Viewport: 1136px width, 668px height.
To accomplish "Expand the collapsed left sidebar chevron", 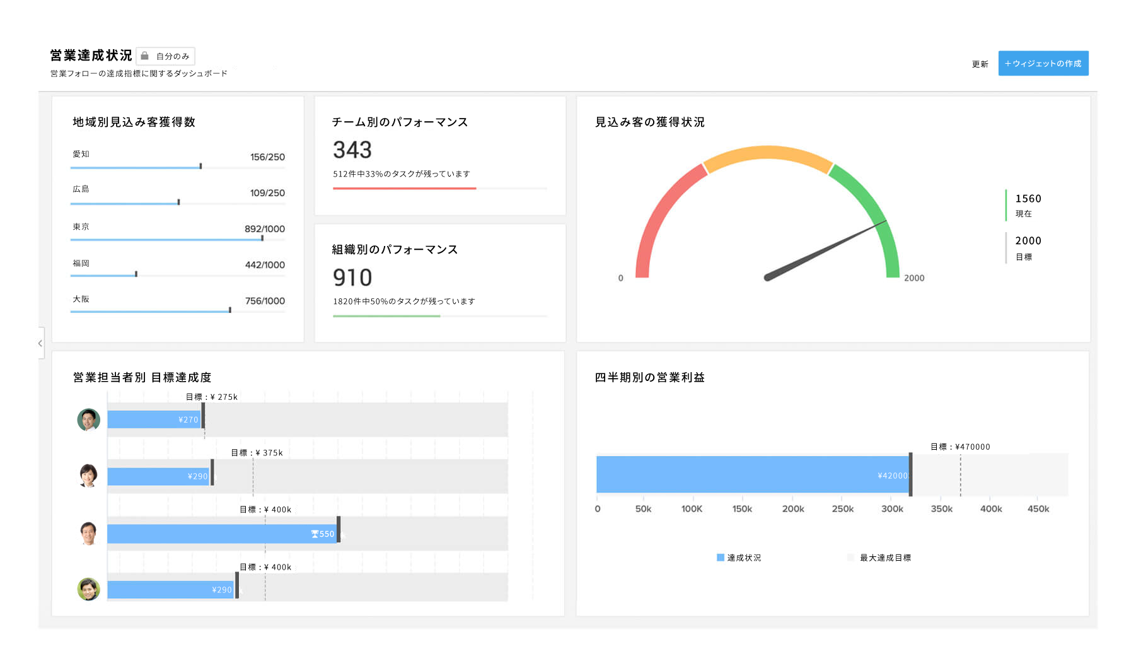I will pyautogui.click(x=40, y=343).
